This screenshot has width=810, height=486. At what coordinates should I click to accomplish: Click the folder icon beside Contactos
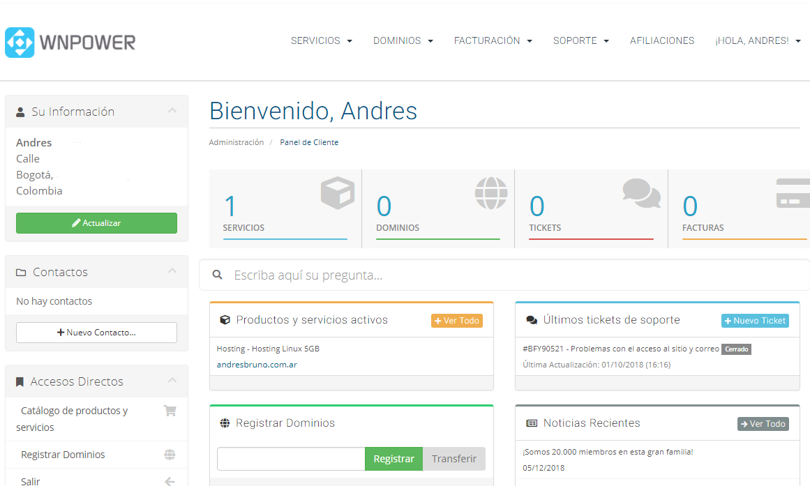21,272
